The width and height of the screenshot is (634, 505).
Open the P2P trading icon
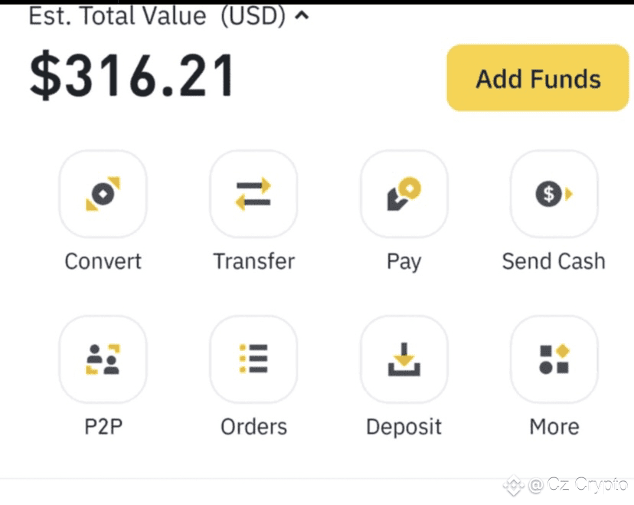(x=103, y=359)
